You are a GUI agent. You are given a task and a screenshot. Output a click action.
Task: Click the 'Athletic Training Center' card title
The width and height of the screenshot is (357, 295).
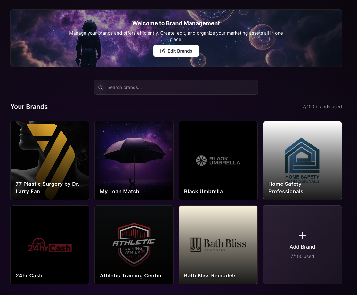(131, 276)
